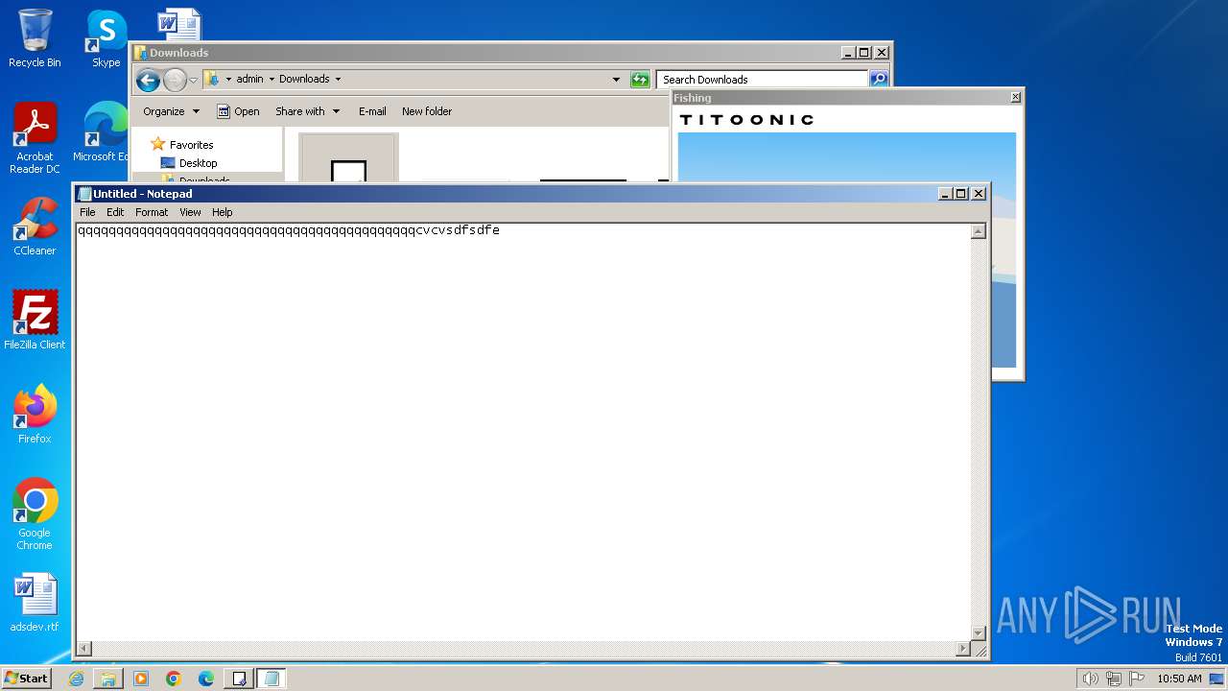
Task: Click the Back arrow in Downloads window
Action: pos(148,80)
